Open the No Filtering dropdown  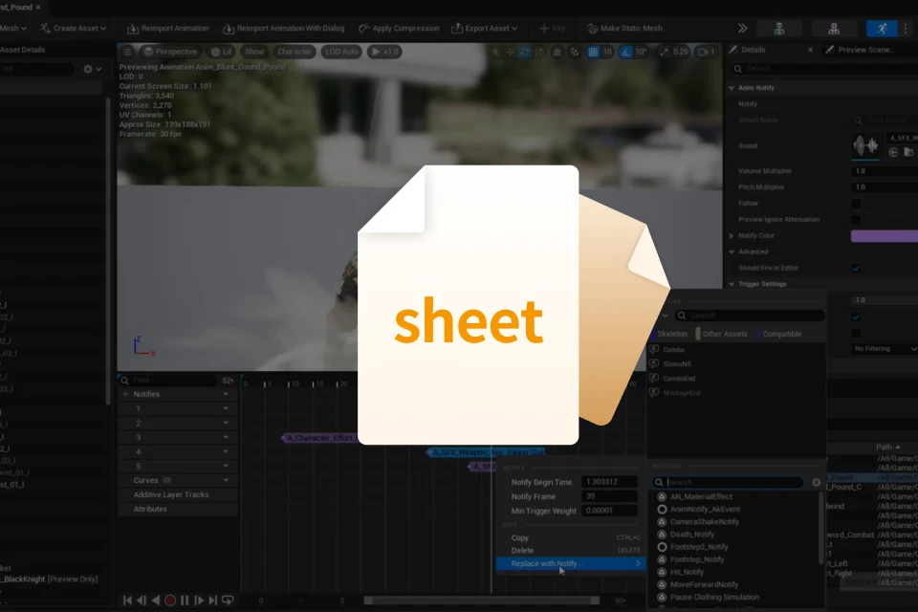(x=885, y=349)
